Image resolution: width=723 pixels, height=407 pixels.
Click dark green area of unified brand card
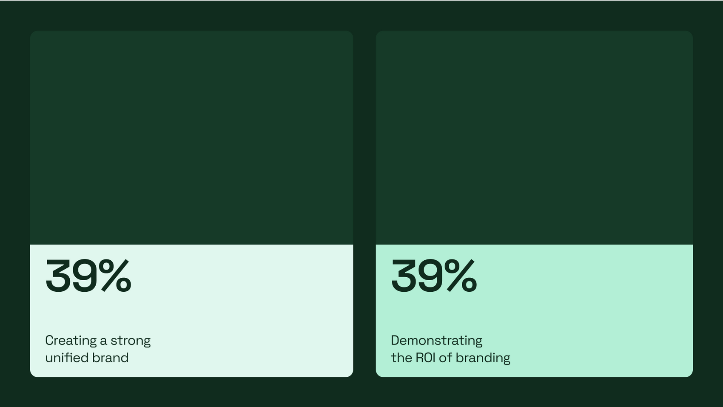191,137
